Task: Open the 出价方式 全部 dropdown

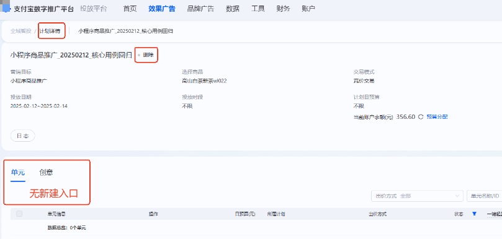Action: (x=417, y=196)
